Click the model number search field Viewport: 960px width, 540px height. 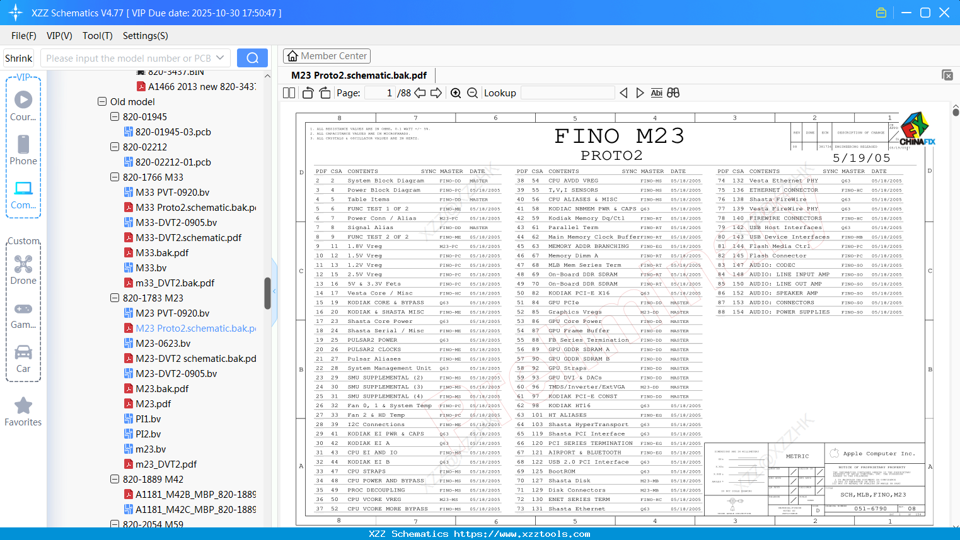[x=128, y=58]
